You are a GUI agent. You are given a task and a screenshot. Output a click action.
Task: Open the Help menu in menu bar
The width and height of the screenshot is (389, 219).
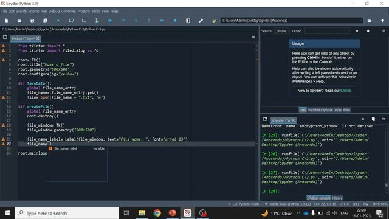[x=114, y=11]
